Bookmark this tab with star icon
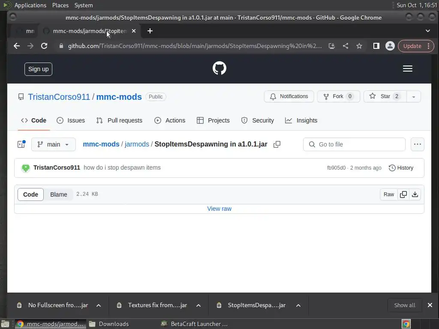 tap(359, 46)
